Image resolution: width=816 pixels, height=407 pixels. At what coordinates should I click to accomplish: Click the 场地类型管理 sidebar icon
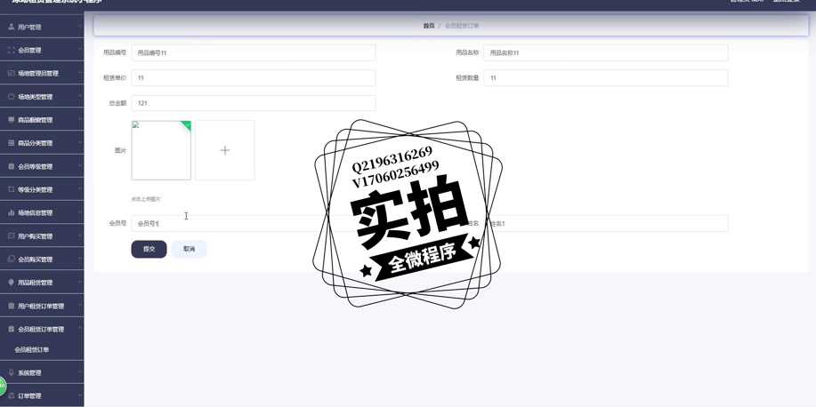pyautogui.click(x=12, y=97)
